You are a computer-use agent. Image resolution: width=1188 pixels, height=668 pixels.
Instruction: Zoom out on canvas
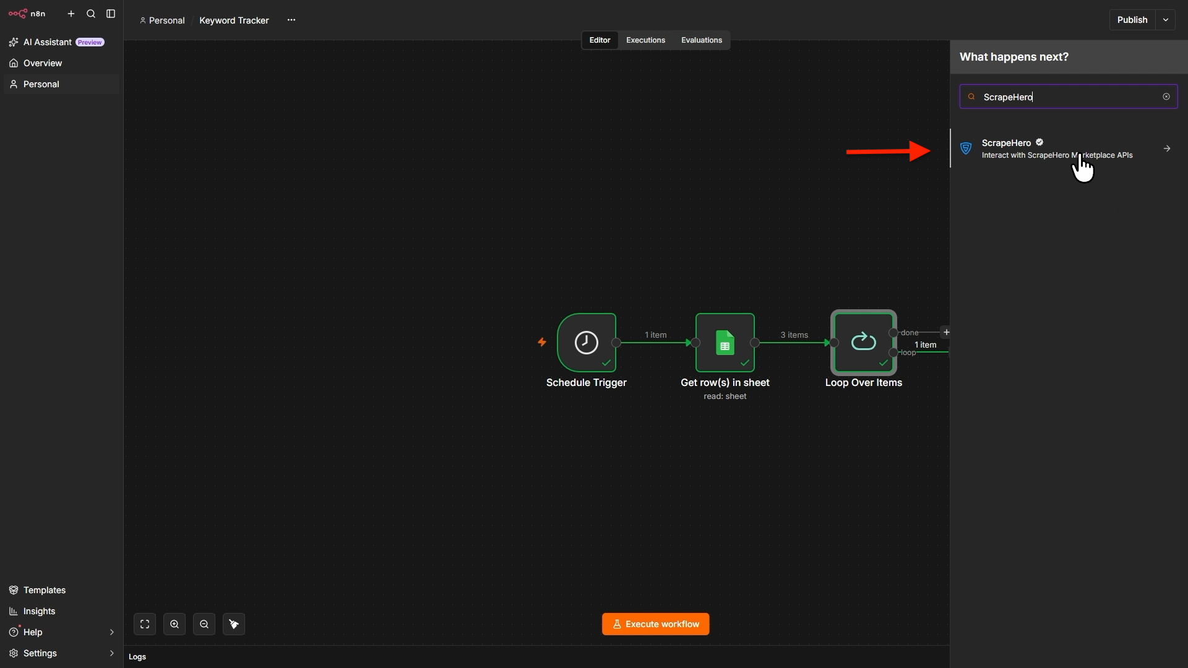coord(204,624)
